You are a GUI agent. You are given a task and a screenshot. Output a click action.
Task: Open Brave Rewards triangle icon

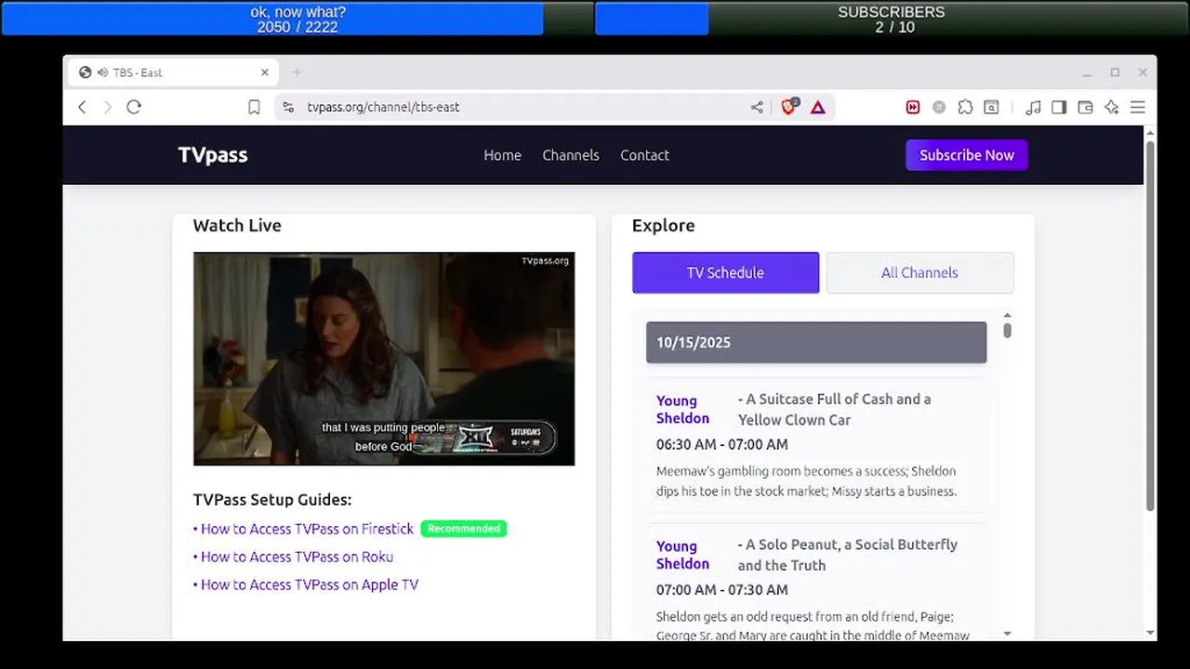[818, 107]
